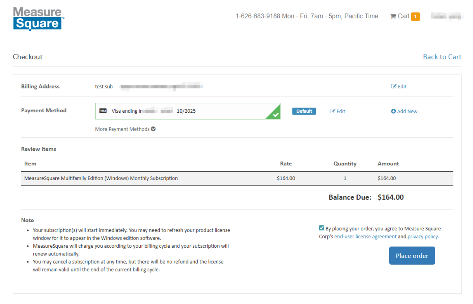Open the shopping cart icon
Viewport: 473px width, 304px height.
[393, 16]
